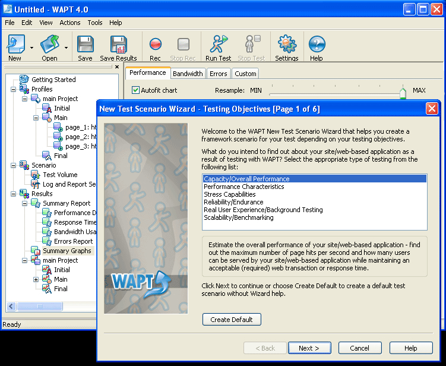Click Next > in the wizard
This screenshot has width=446, height=366.
pos(309,348)
